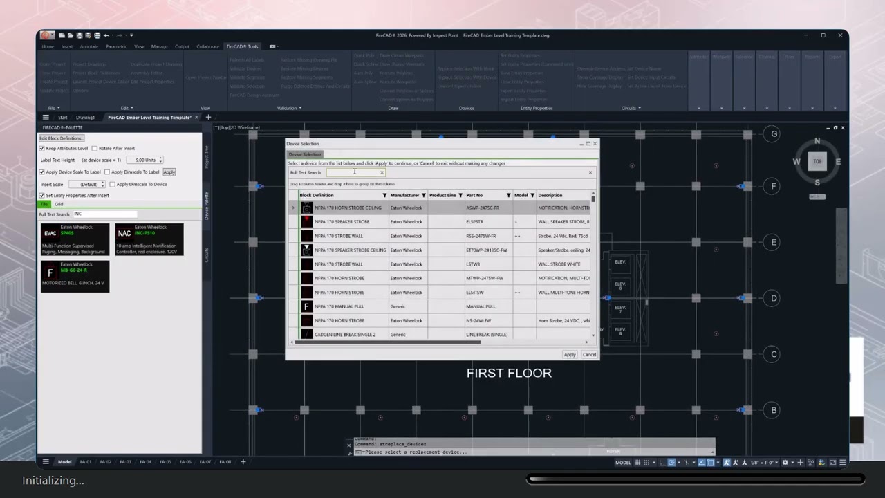Add a new drawing tab with the plus icon

point(208,117)
